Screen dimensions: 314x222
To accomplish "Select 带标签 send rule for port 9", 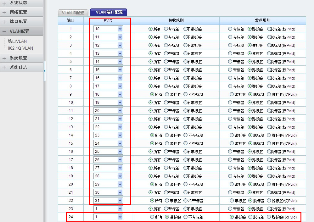I will (x=232, y=94).
